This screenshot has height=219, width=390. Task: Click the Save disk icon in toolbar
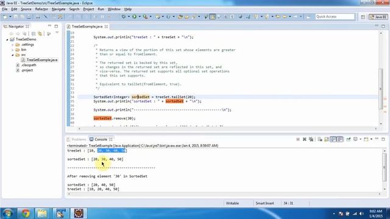pyautogui.click(x=16, y=16)
